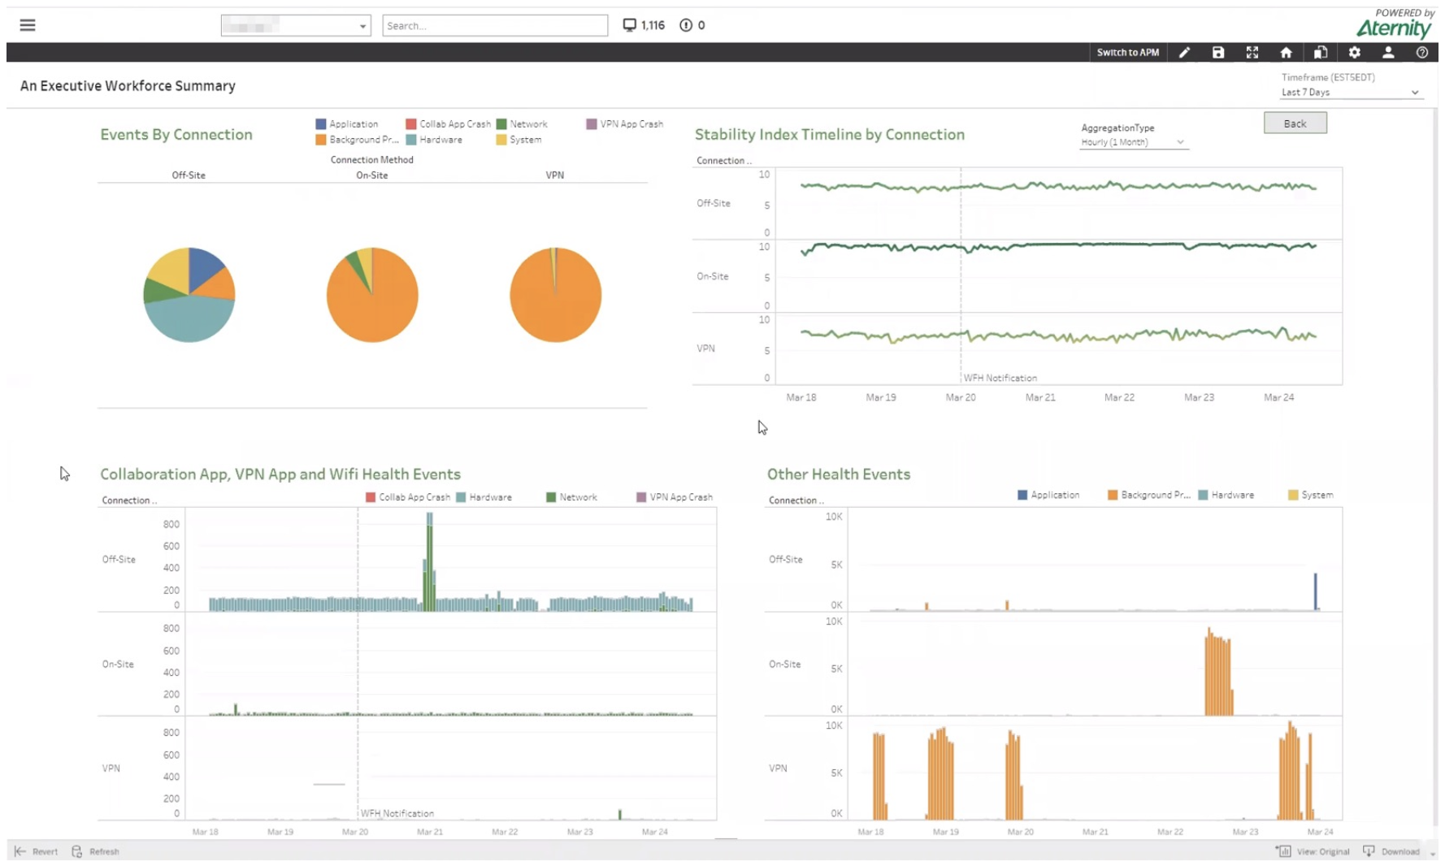
Task: Select Network legend in Collaboration App chart
Action: click(571, 497)
